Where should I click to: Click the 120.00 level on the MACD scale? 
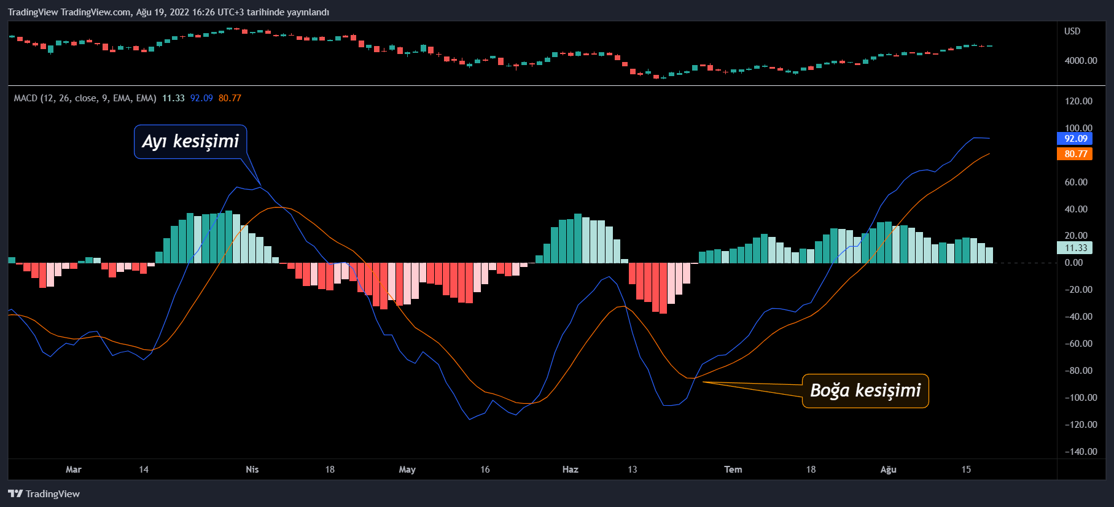point(1079,101)
